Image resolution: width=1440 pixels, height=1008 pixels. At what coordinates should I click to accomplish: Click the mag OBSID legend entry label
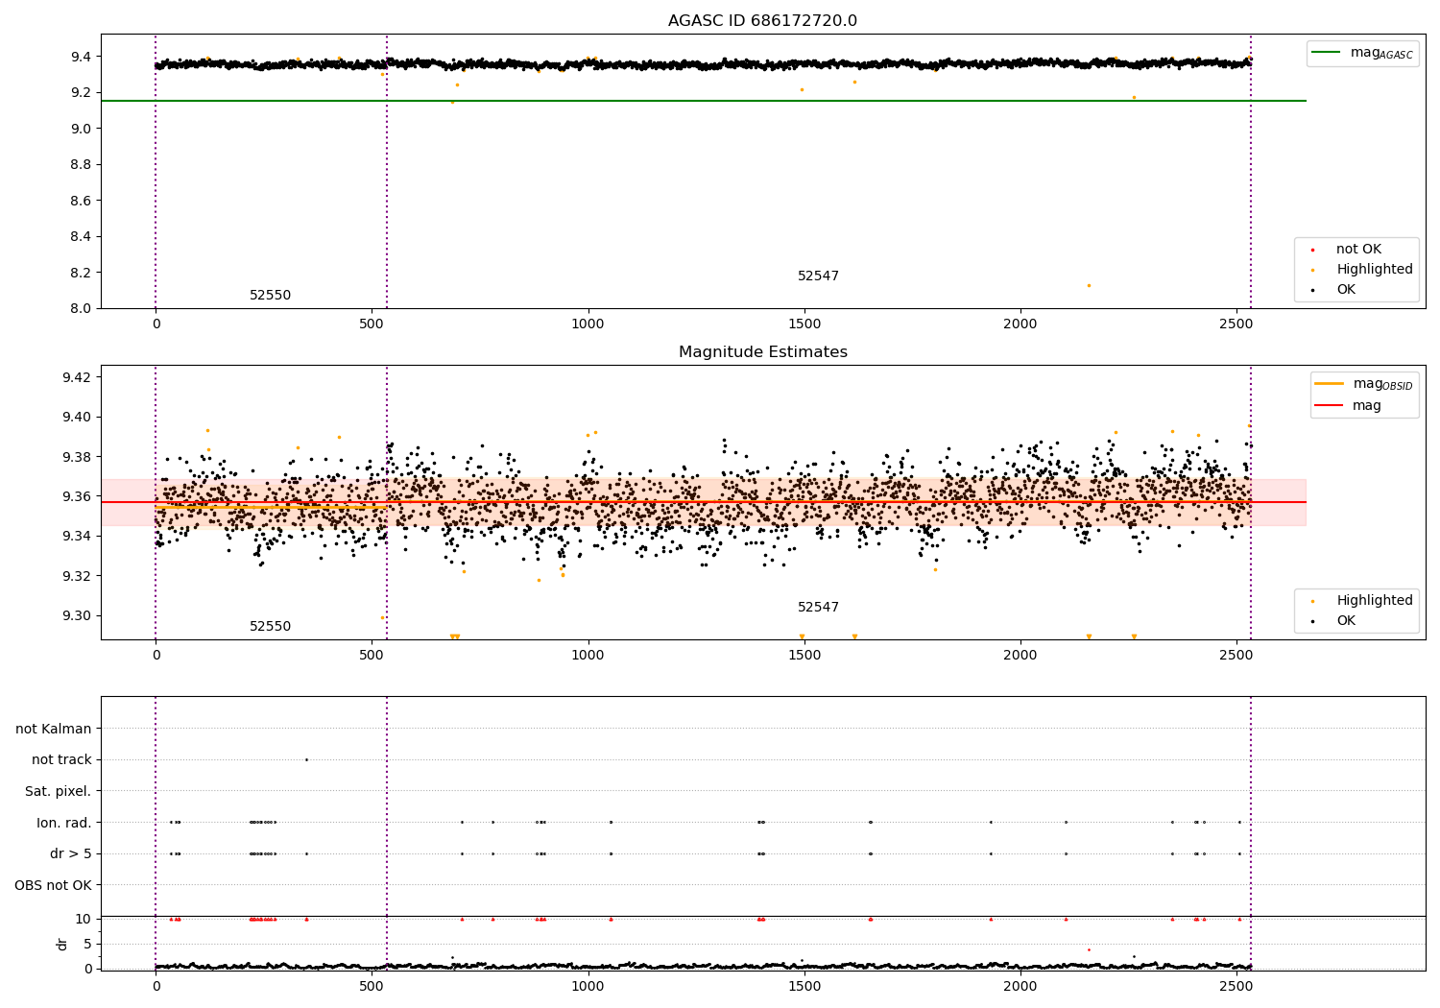pyautogui.click(x=1382, y=384)
